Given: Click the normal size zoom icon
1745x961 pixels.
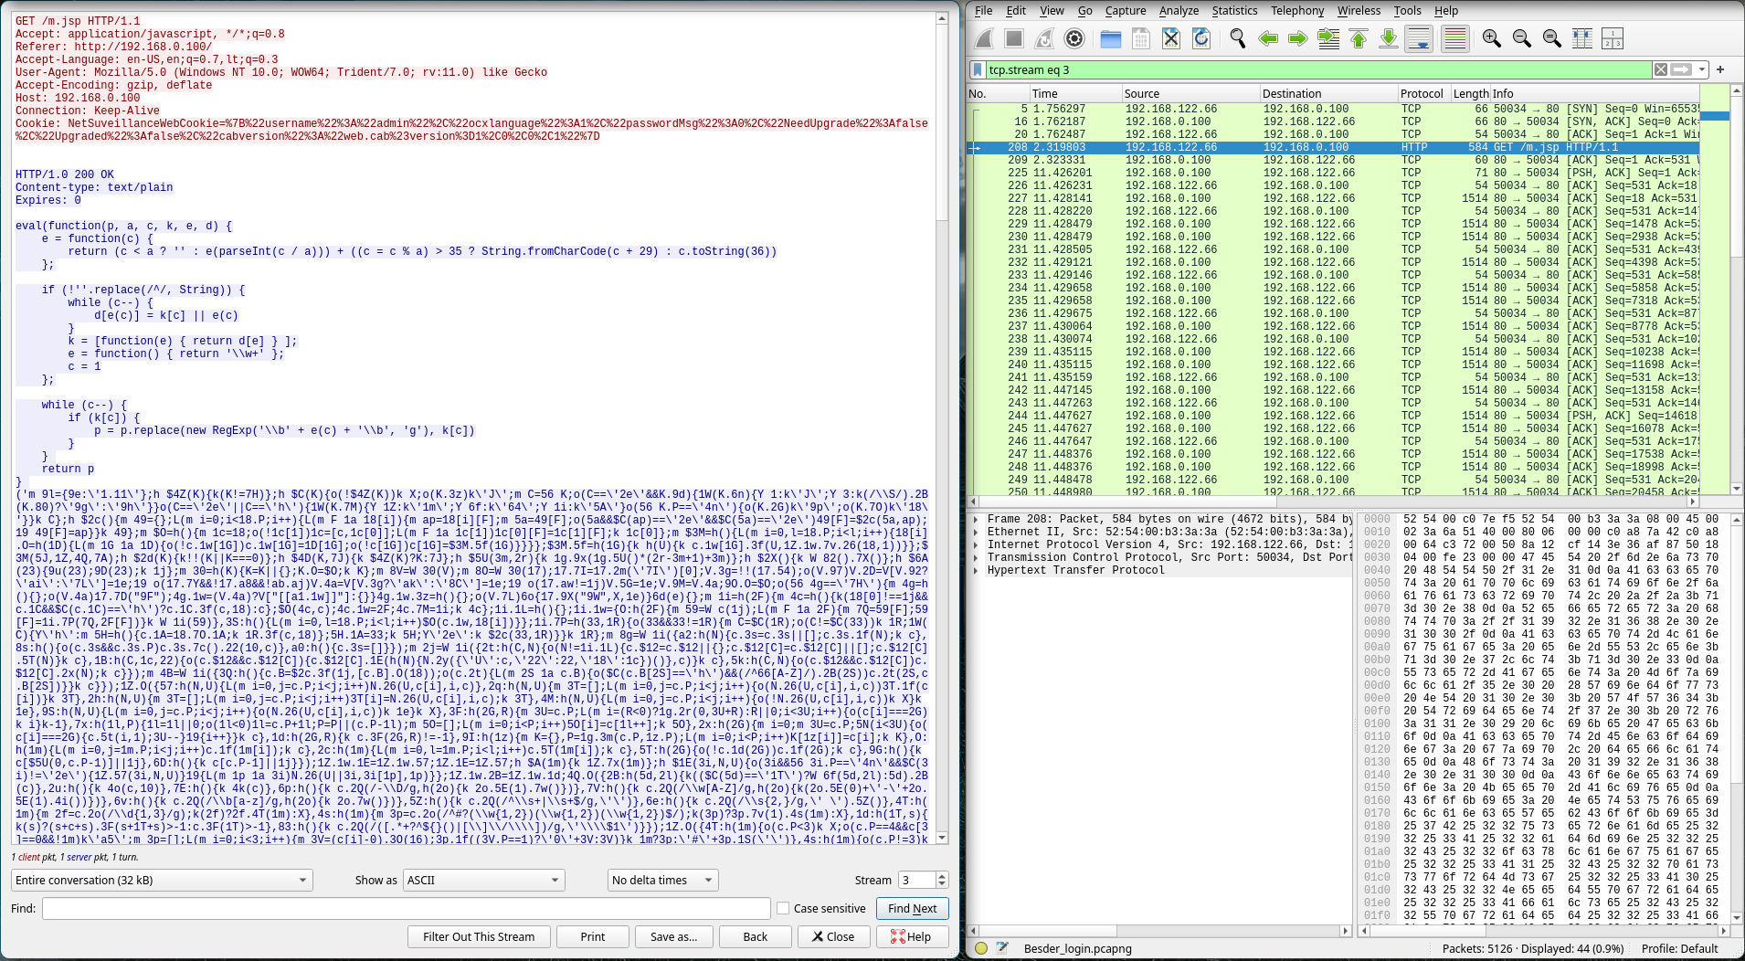Looking at the screenshot, I should click(x=1552, y=38).
